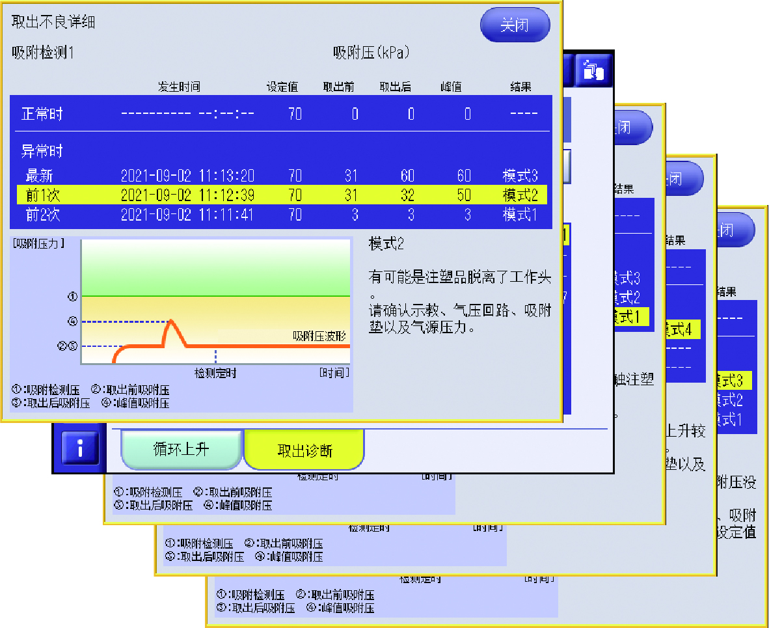Select the 前2次 error record row

tap(280, 213)
